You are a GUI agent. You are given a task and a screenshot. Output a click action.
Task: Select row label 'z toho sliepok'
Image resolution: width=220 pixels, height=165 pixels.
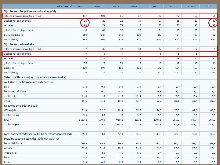tap(12, 125)
